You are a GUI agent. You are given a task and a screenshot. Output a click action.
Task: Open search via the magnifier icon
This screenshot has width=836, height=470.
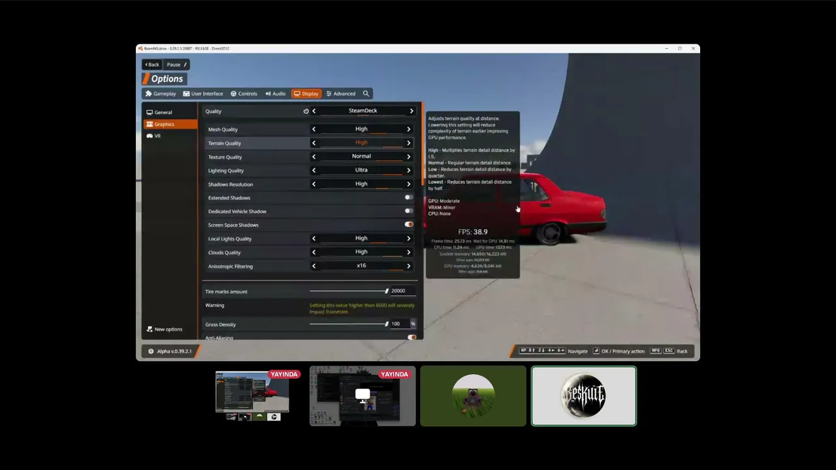point(366,93)
